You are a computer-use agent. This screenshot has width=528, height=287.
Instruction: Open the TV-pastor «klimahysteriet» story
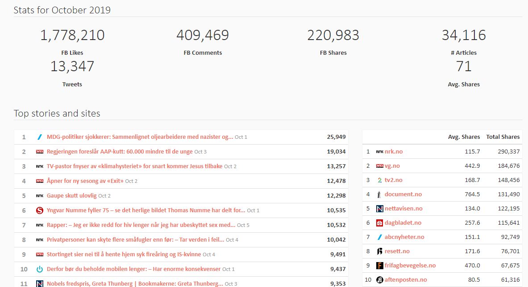tap(134, 166)
